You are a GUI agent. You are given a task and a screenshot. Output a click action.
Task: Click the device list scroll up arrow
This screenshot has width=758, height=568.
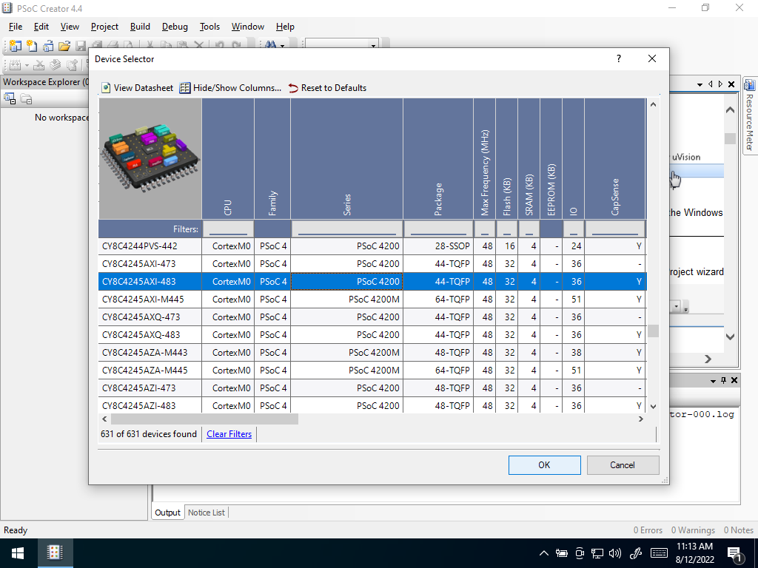pyautogui.click(x=653, y=104)
